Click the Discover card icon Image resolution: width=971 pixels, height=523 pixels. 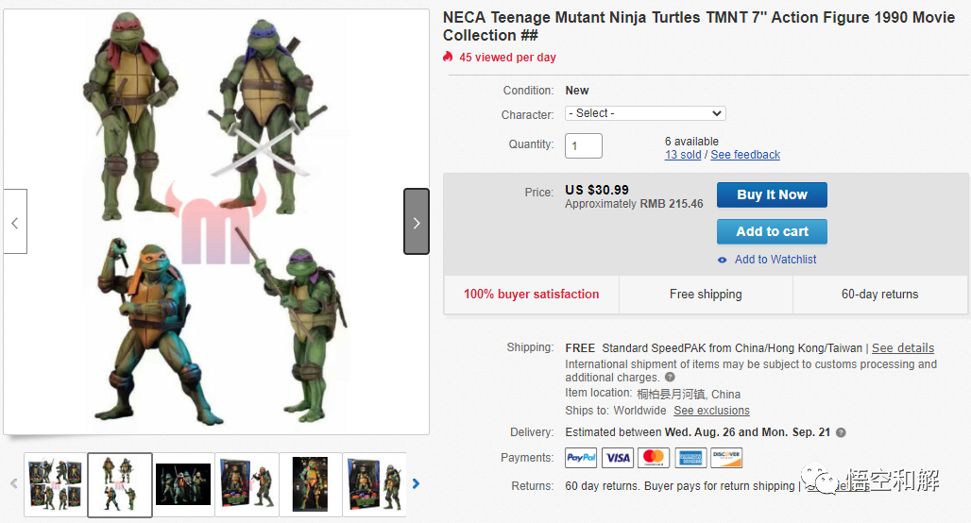tap(726, 458)
